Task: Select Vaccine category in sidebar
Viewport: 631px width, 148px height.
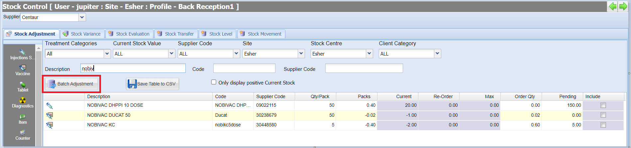Action: click(x=23, y=71)
